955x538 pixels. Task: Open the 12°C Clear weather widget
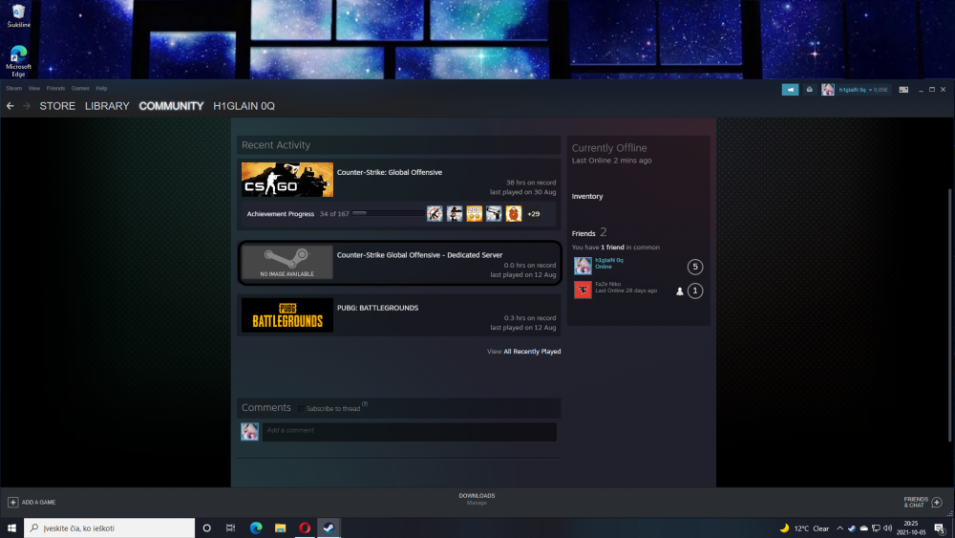coord(804,528)
